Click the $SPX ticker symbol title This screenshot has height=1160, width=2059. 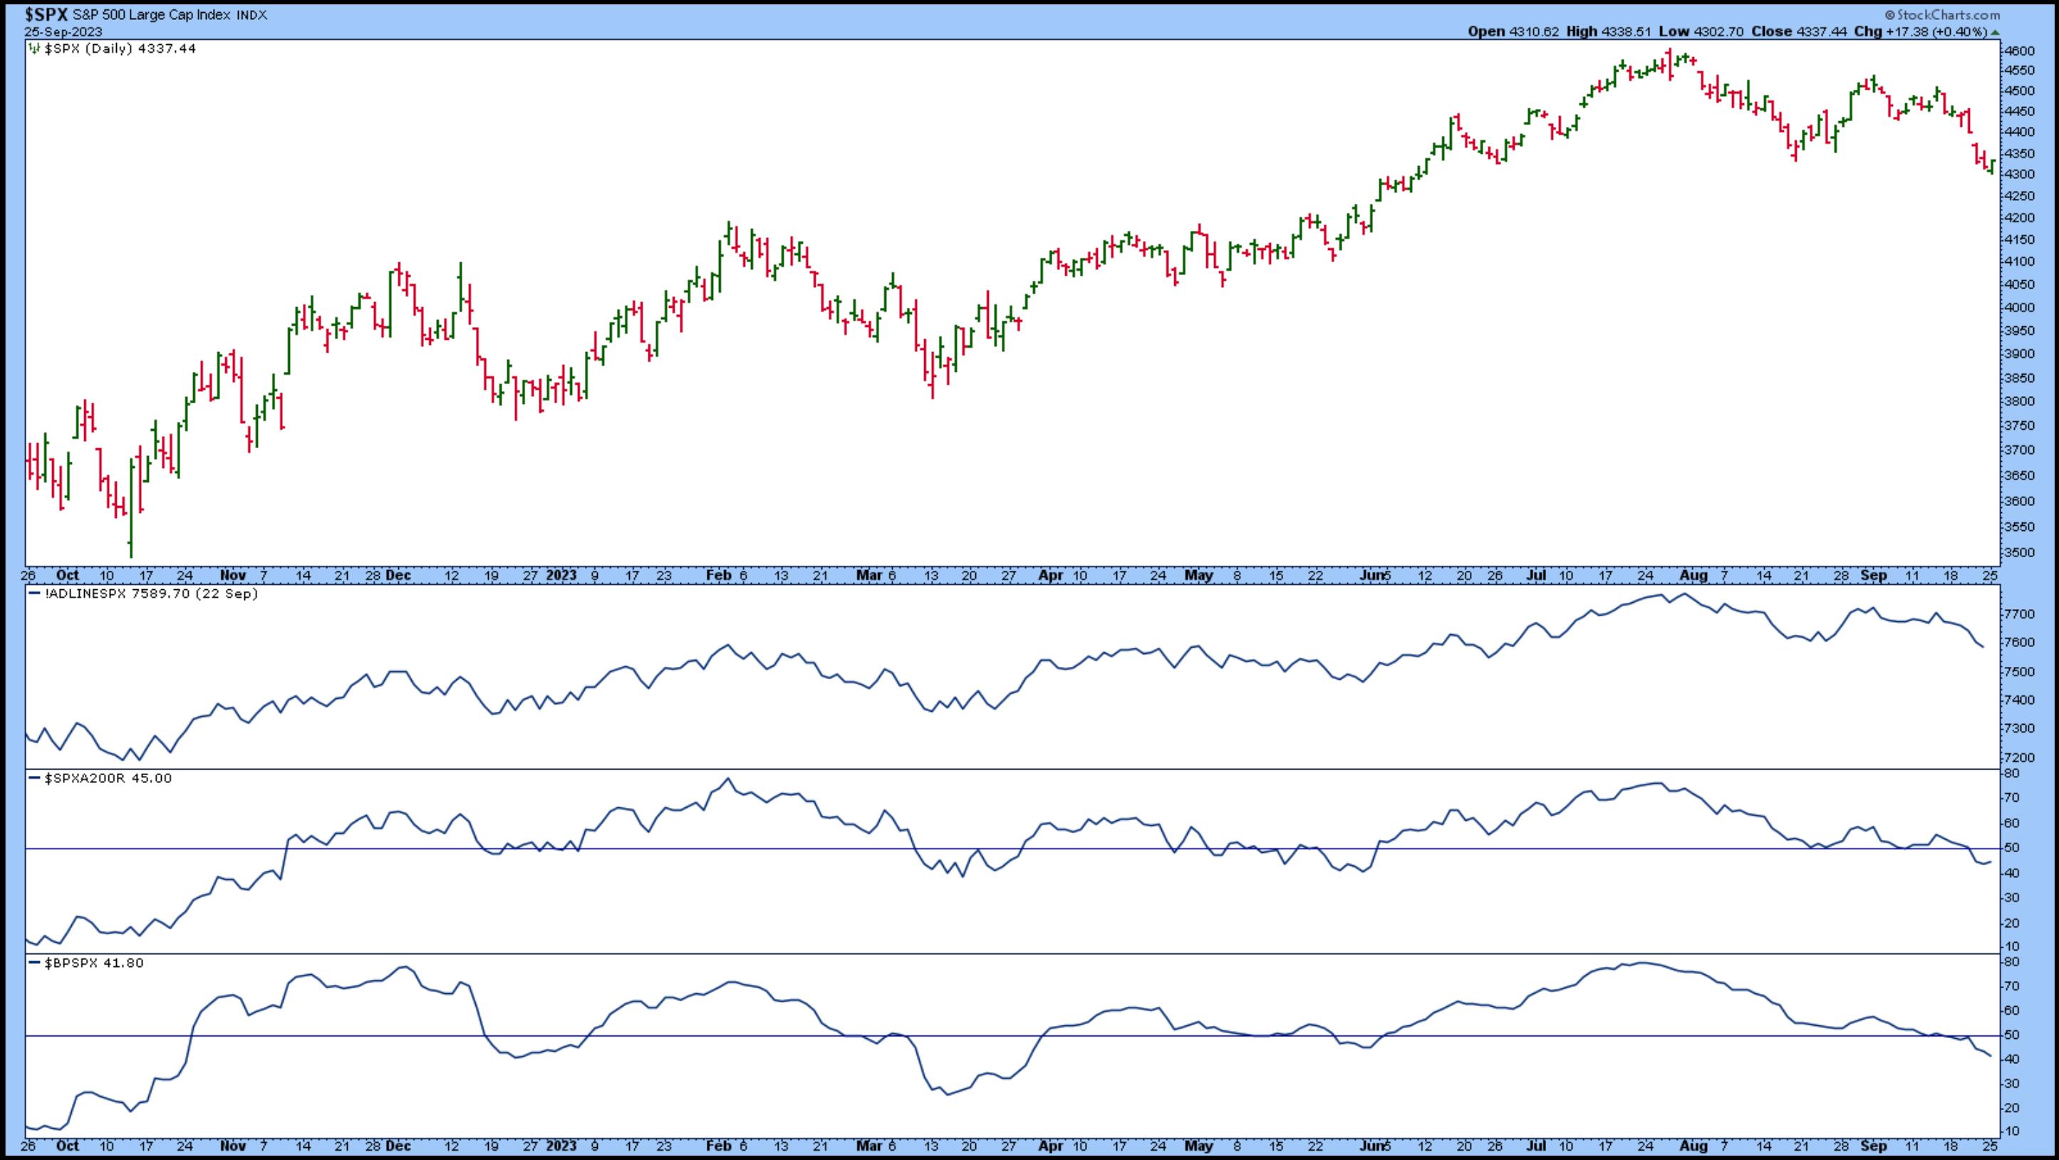click(x=46, y=14)
